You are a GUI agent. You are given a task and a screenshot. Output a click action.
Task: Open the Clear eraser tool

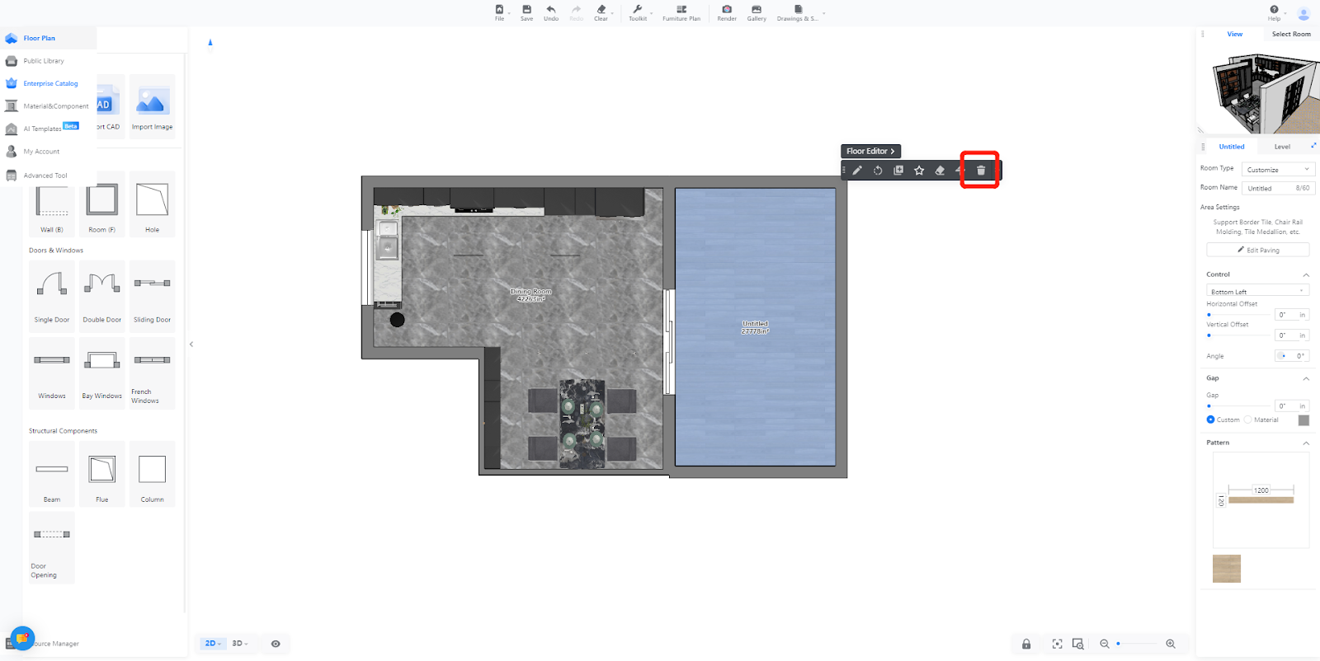[601, 12]
